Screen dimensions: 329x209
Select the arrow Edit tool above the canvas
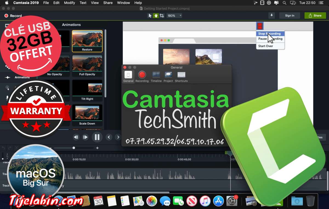(x=149, y=16)
